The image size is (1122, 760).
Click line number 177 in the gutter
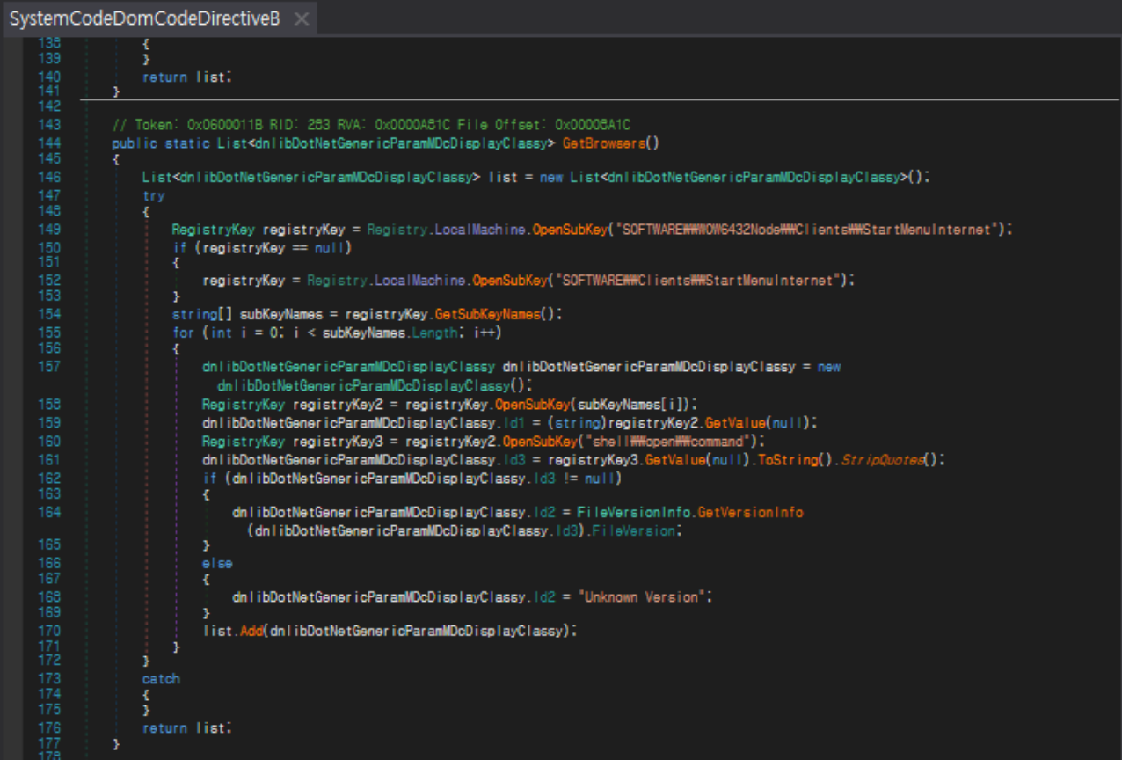[x=49, y=743]
